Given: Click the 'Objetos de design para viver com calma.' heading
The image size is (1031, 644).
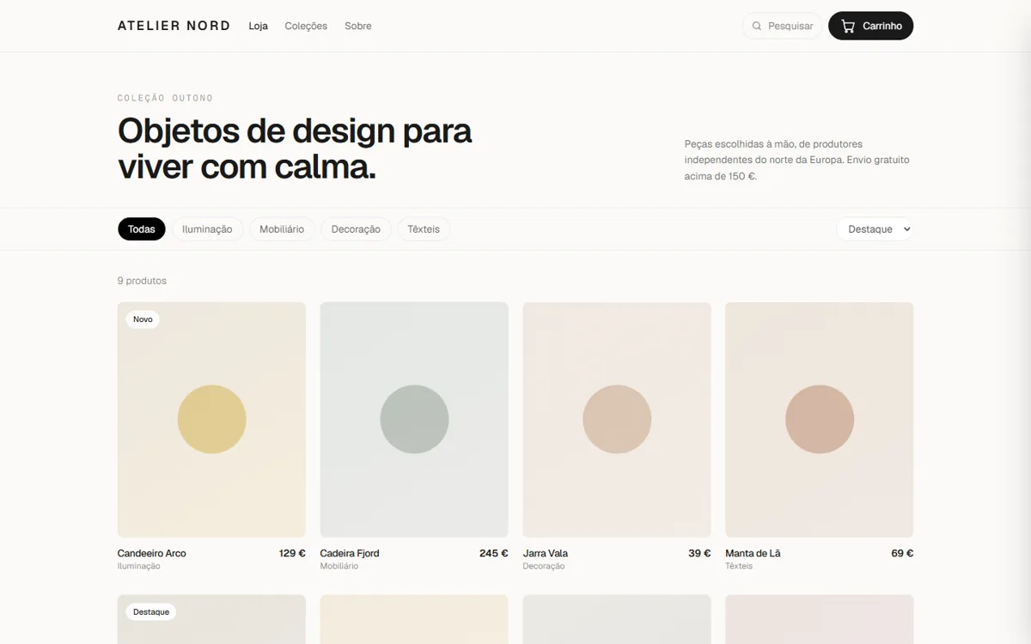Looking at the screenshot, I should 295,149.
